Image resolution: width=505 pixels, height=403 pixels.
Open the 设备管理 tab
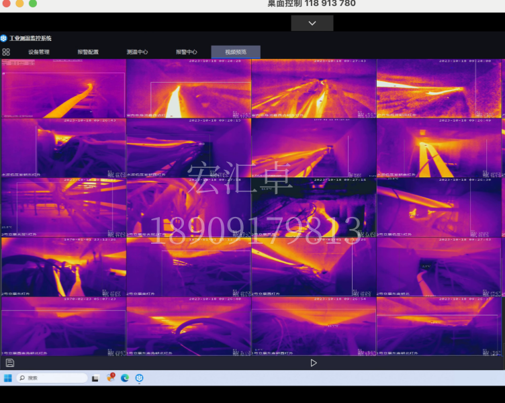pyautogui.click(x=39, y=52)
